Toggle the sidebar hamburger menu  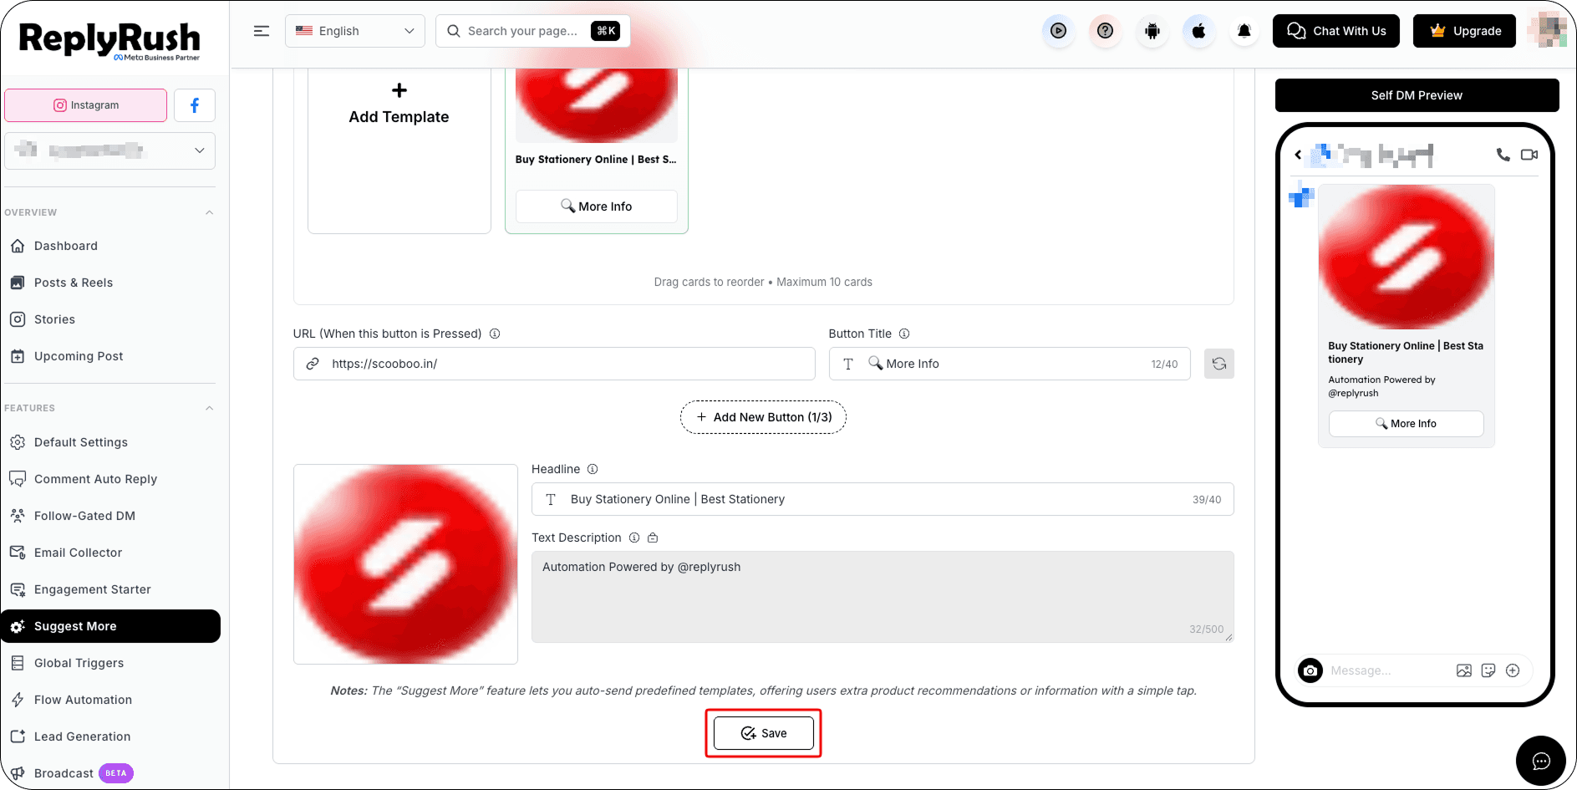[x=262, y=31]
